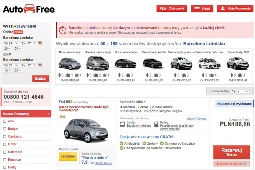Choose the Samochody kombi car image

(x=153, y=63)
